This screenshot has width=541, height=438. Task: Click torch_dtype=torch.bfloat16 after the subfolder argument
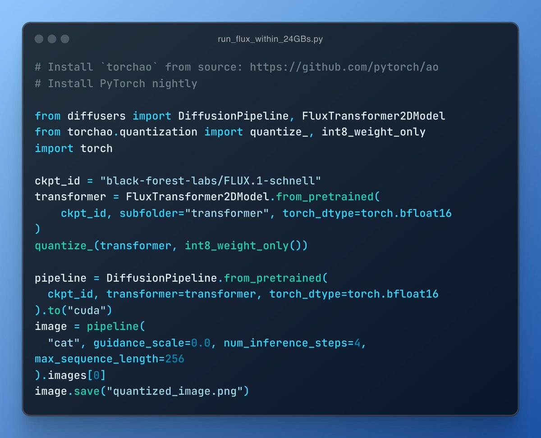tap(367, 213)
